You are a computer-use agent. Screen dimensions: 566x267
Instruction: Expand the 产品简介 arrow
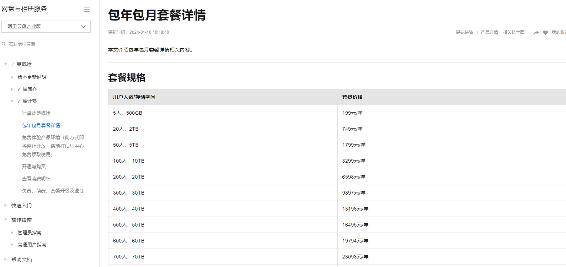(x=12, y=89)
